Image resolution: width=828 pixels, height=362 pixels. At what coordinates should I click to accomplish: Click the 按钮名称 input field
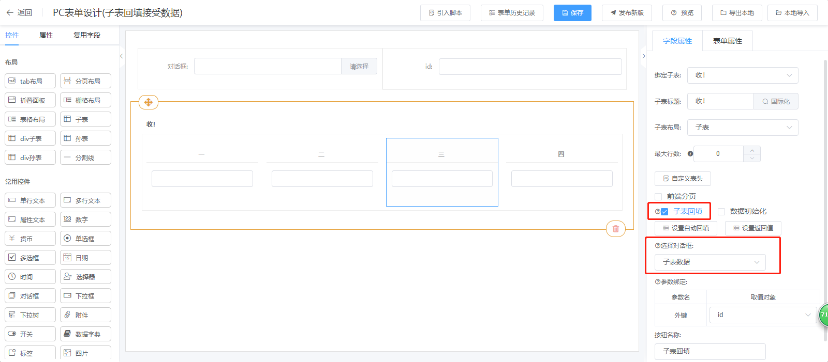(x=709, y=351)
